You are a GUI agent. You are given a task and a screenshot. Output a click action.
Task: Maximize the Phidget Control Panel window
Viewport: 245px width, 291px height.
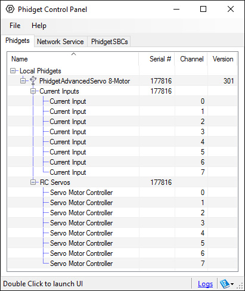203,9
